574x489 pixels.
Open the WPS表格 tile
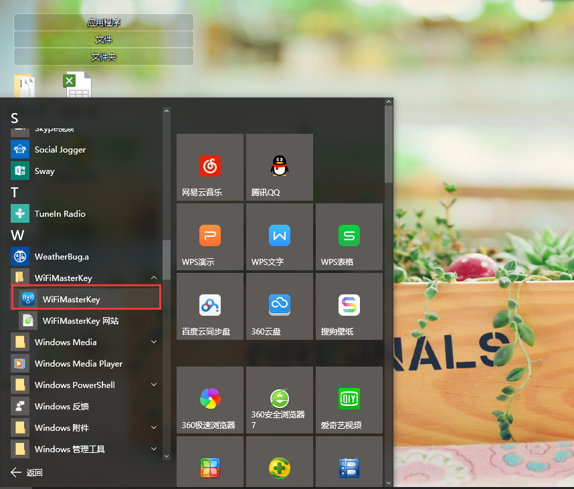349,236
